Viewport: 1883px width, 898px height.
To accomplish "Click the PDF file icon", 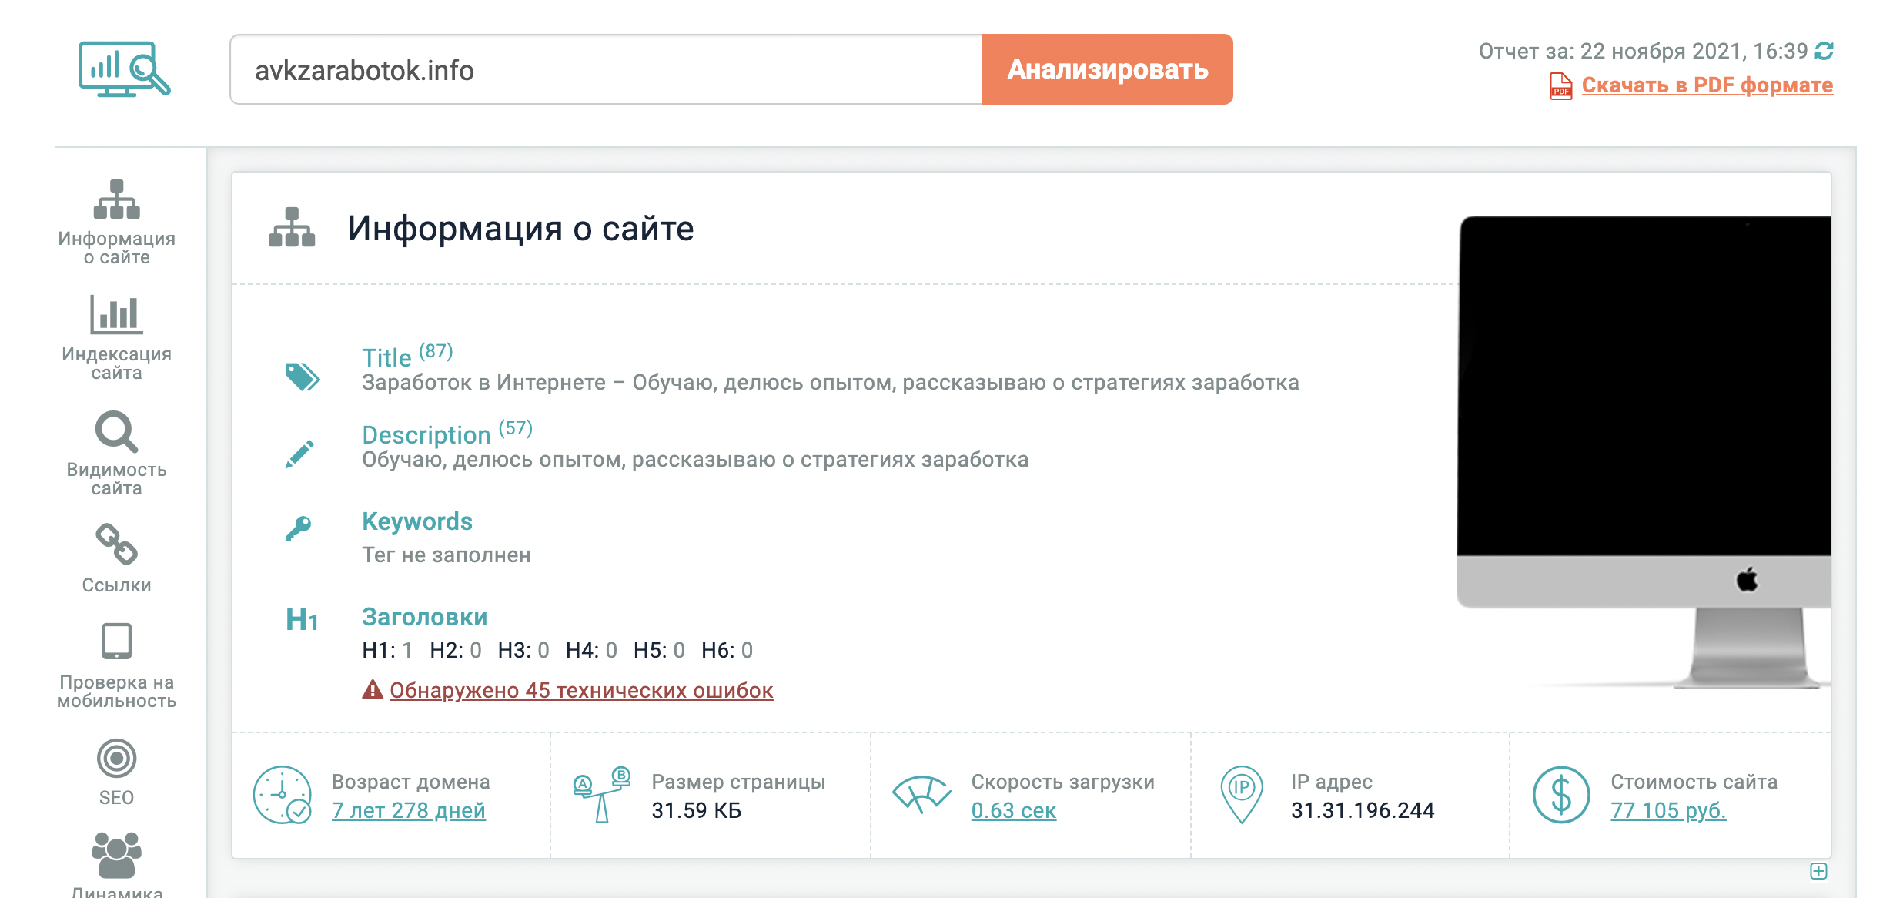I will [x=1560, y=85].
